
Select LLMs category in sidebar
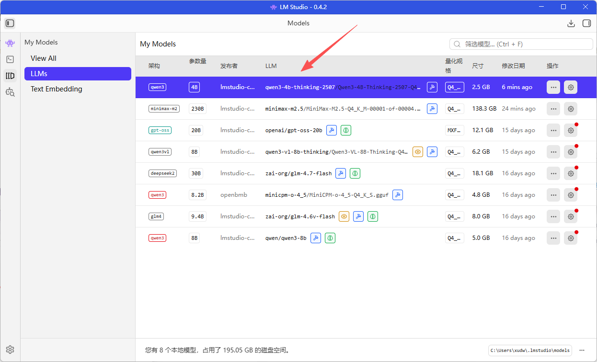click(78, 74)
